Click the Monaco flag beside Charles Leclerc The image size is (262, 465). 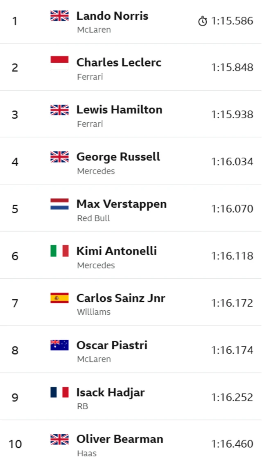click(59, 63)
